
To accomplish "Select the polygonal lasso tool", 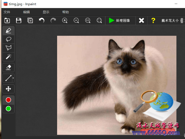I will [8, 48].
